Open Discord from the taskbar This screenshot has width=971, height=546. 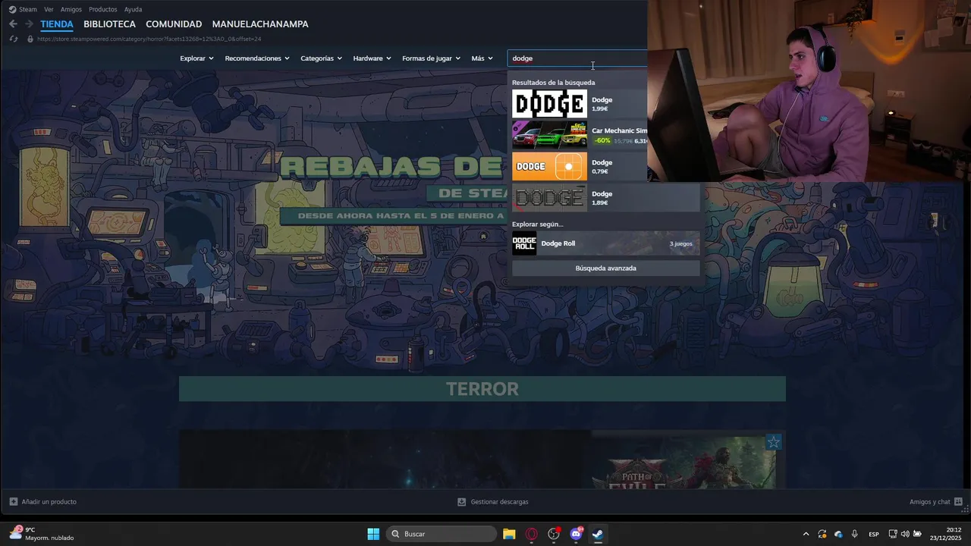point(576,534)
